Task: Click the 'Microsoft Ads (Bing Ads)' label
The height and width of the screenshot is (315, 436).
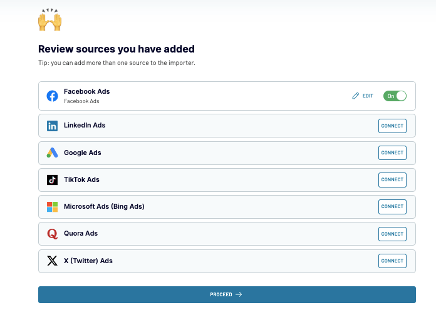Action: click(104, 206)
